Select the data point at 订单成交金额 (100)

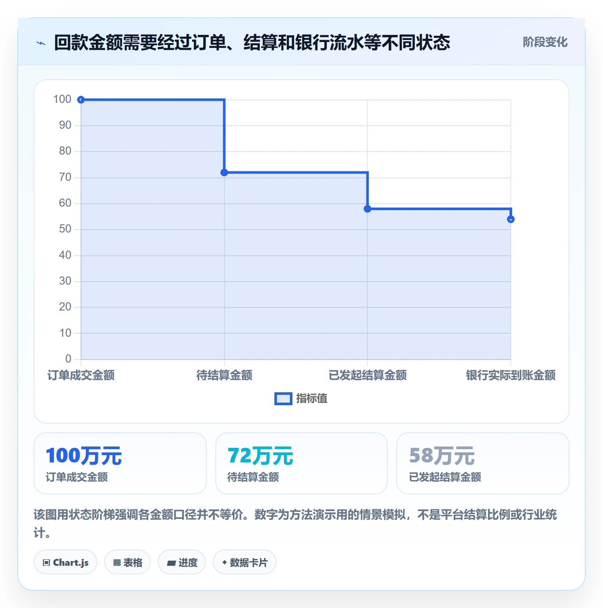point(81,100)
